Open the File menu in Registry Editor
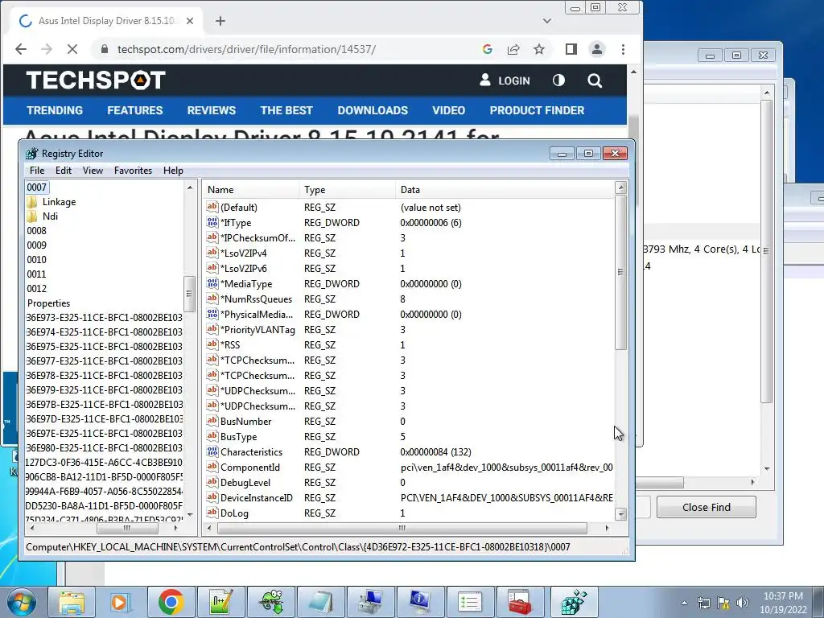This screenshot has width=824, height=618. tap(37, 171)
